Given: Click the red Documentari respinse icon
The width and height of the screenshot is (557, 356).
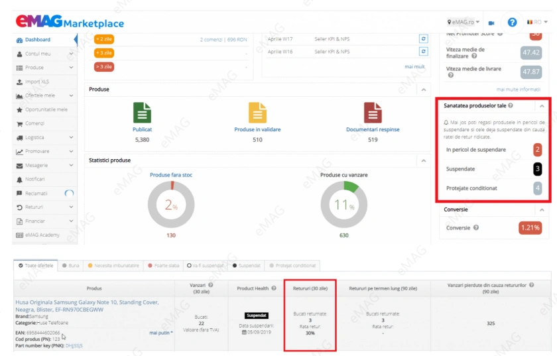Looking at the screenshot, I should (x=373, y=113).
